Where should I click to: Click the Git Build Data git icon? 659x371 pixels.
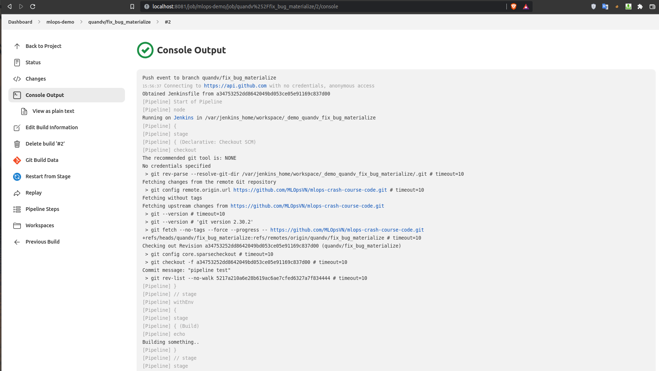tap(17, 160)
